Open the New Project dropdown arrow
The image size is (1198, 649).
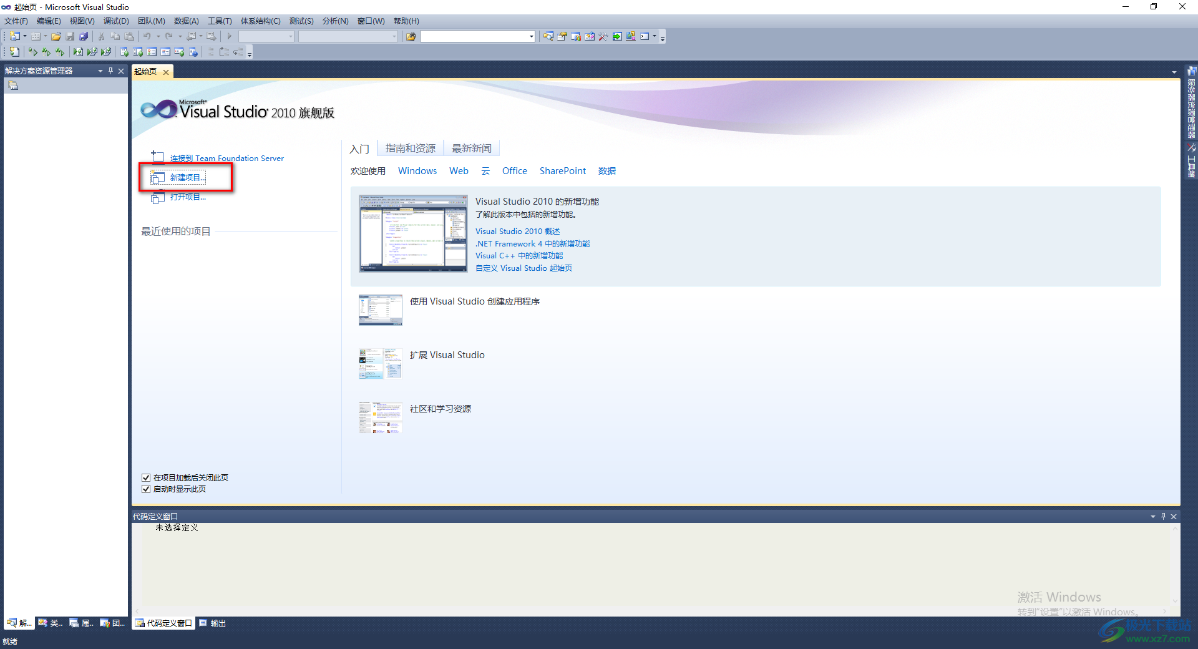point(25,36)
